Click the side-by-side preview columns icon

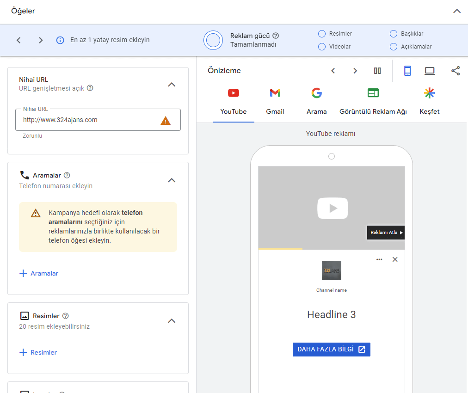tap(377, 71)
